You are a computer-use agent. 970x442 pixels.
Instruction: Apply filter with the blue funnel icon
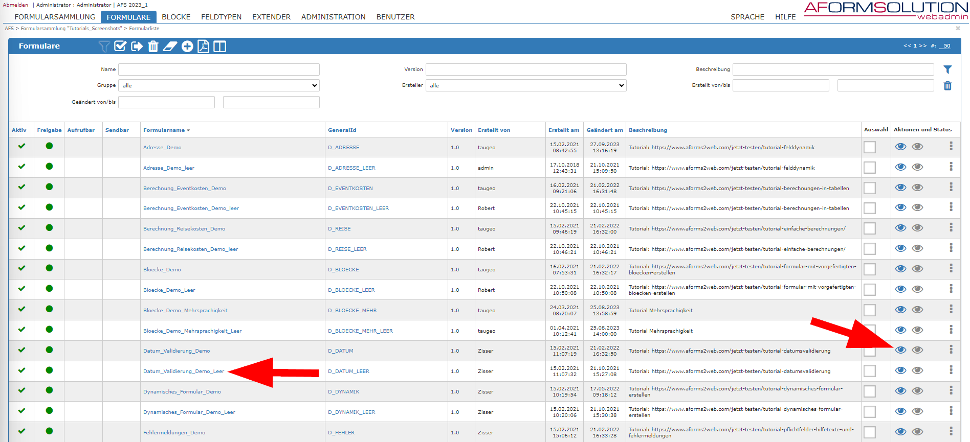(947, 69)
